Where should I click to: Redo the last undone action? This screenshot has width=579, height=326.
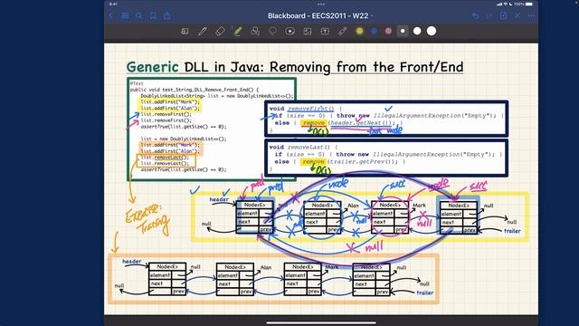pos(489,16)
